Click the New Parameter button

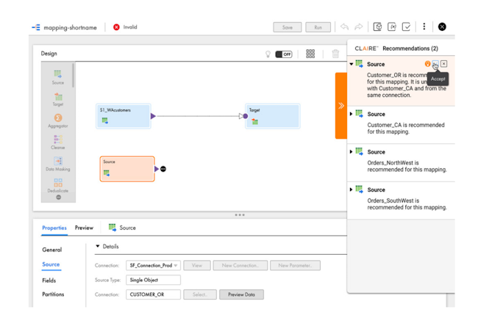(x=295, y=265)
